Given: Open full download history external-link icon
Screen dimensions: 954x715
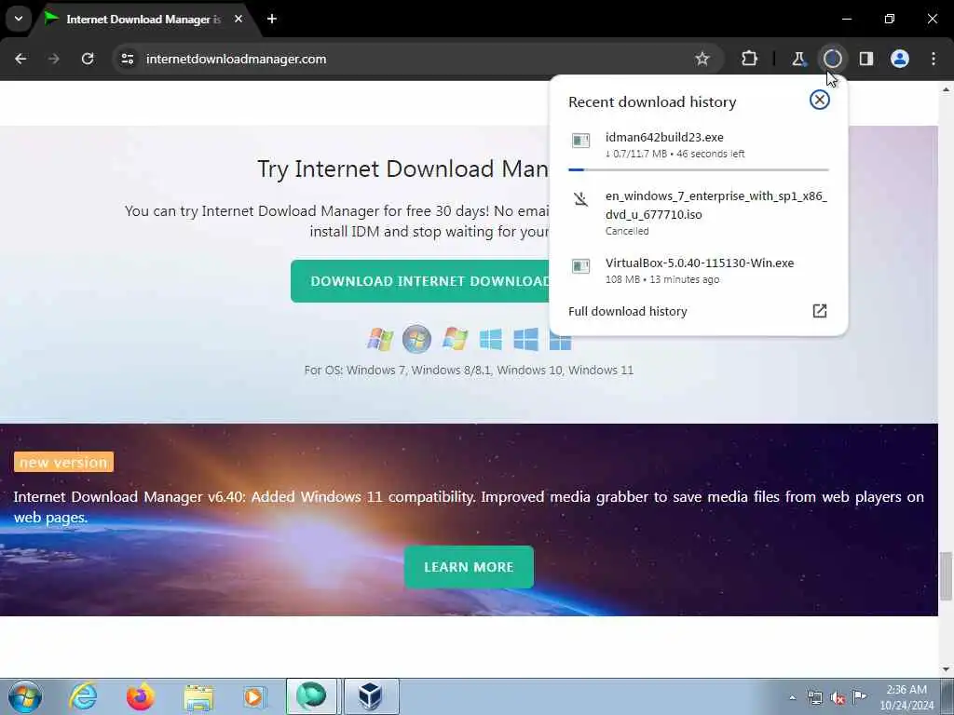Looking at the screenshot, I should tap(820, 311).
